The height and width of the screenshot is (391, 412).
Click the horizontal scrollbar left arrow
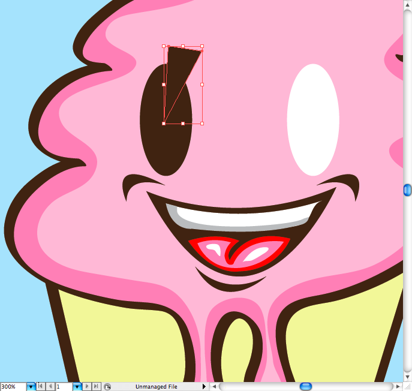[x=214, y=387]
